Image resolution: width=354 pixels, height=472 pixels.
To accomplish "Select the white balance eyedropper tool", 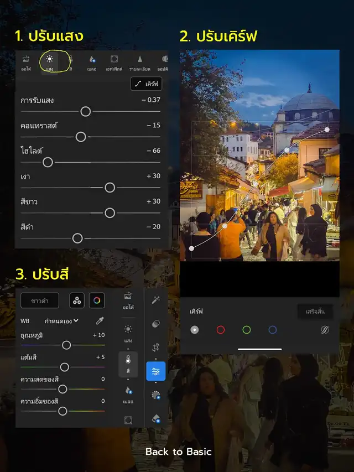I will [100, 320].
